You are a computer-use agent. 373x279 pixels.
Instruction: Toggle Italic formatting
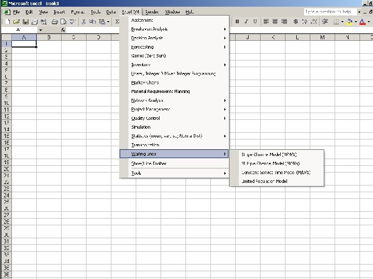[x=246, y=22]
